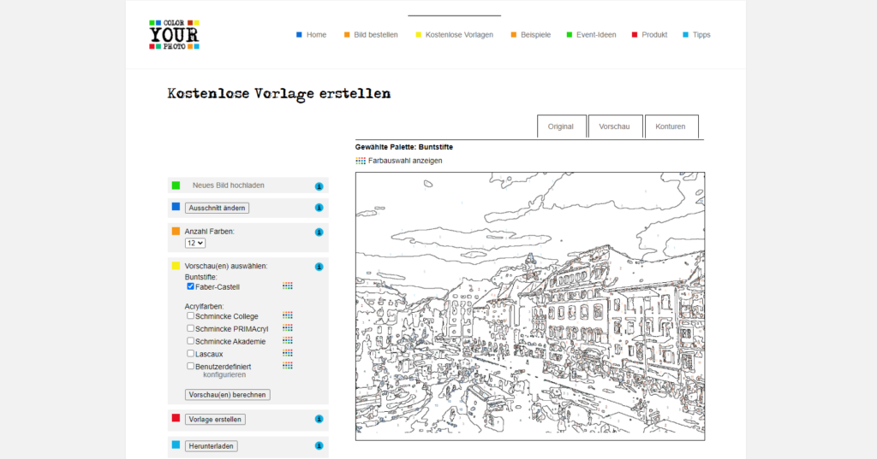Click green square beside Neues Bild hochladen
877x459 pixels.
(x=176, y=185)
